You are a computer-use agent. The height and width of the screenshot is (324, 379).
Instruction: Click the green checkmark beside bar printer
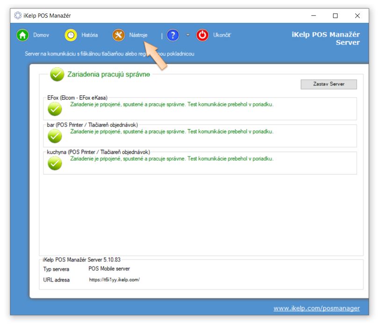55,136
